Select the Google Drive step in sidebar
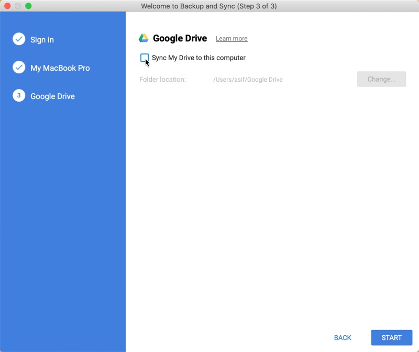The height and width of the screenshot is (352, 419). (52, 96)
